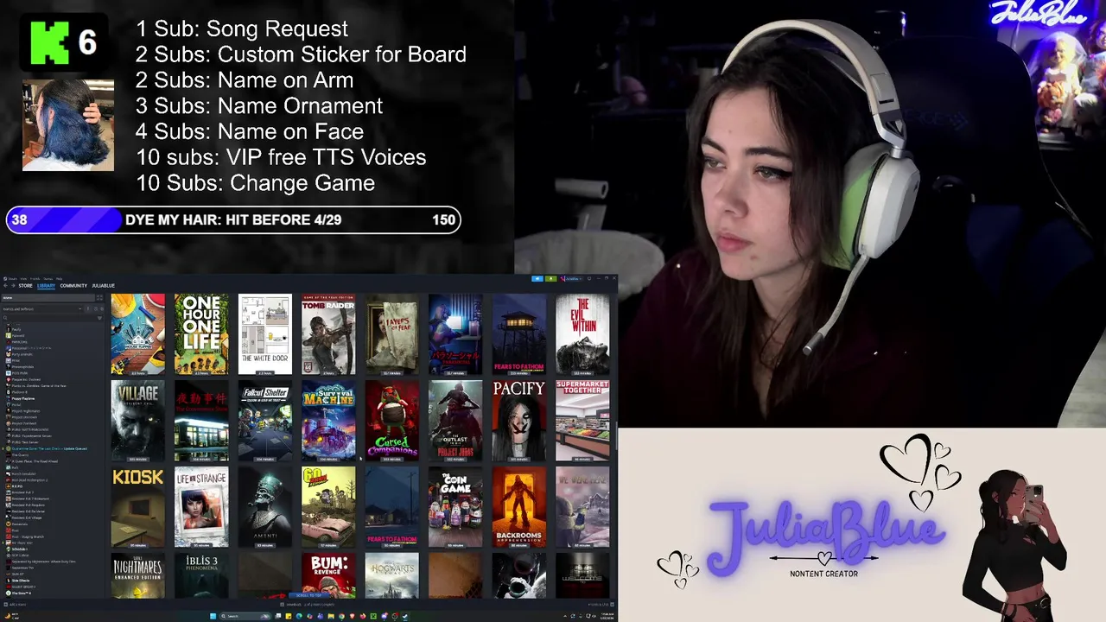The image size is (1106, 622).
Task: Open Life is Strange cover
Action: (201, 507)
